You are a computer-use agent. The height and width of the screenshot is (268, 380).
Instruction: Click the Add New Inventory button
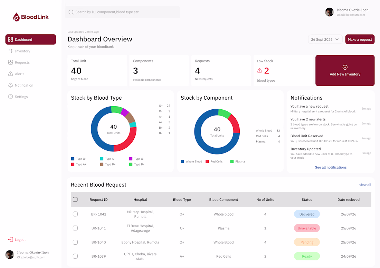pyautogui.click(x=345, y=70)
